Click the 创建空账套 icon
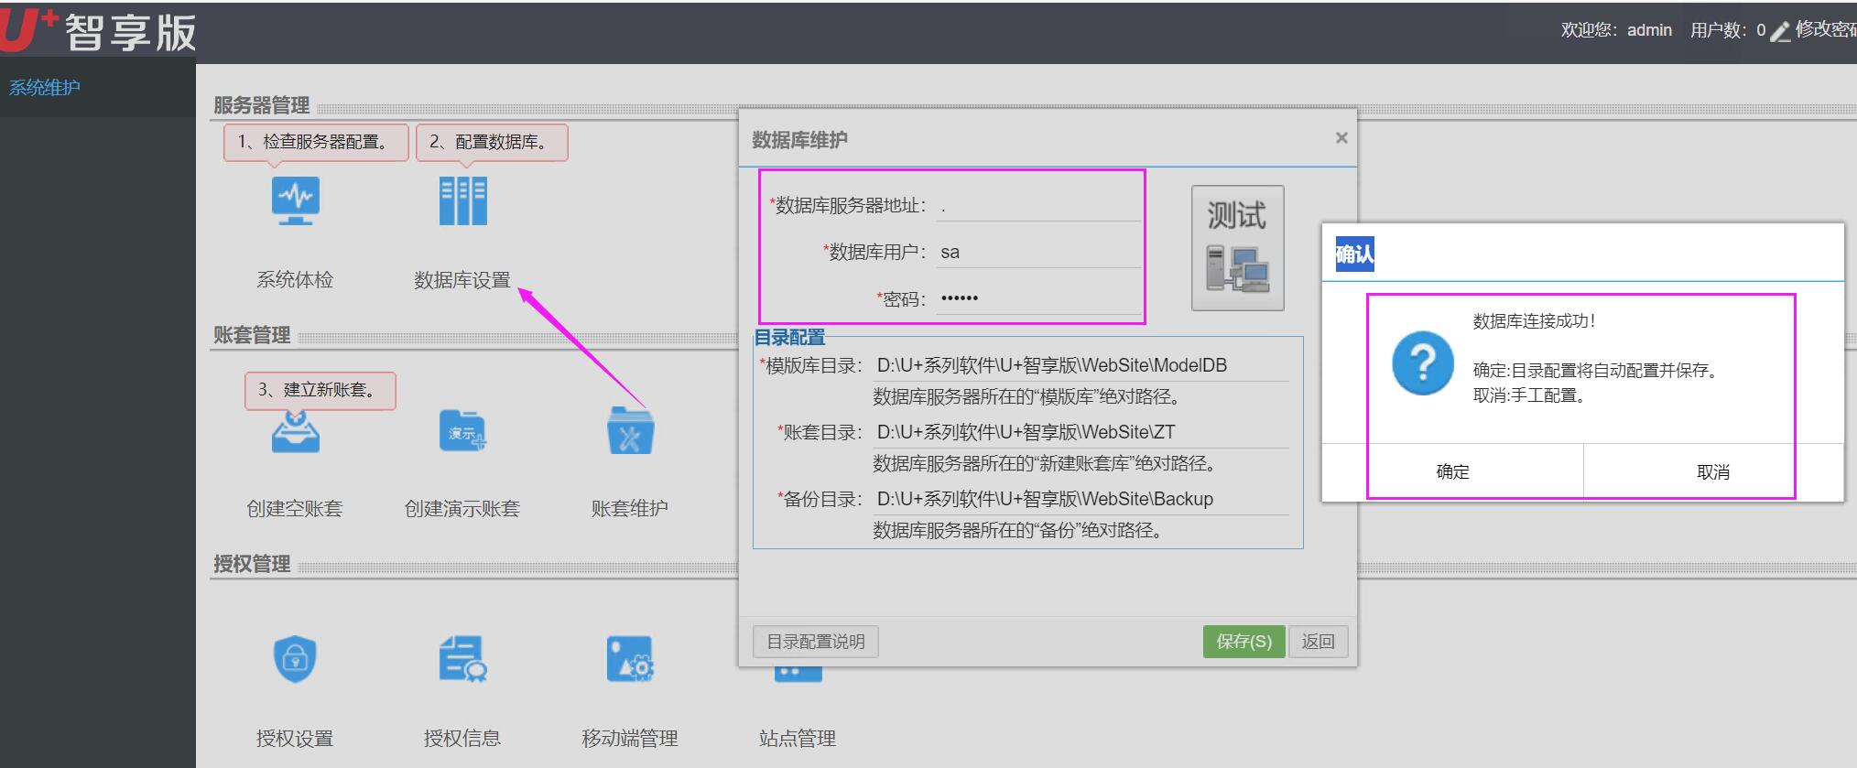This screenshot has height=768, width=1857. pos(295,431)
